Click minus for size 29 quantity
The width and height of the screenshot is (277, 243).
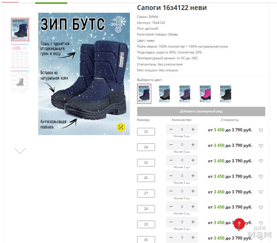click(171, 222)
